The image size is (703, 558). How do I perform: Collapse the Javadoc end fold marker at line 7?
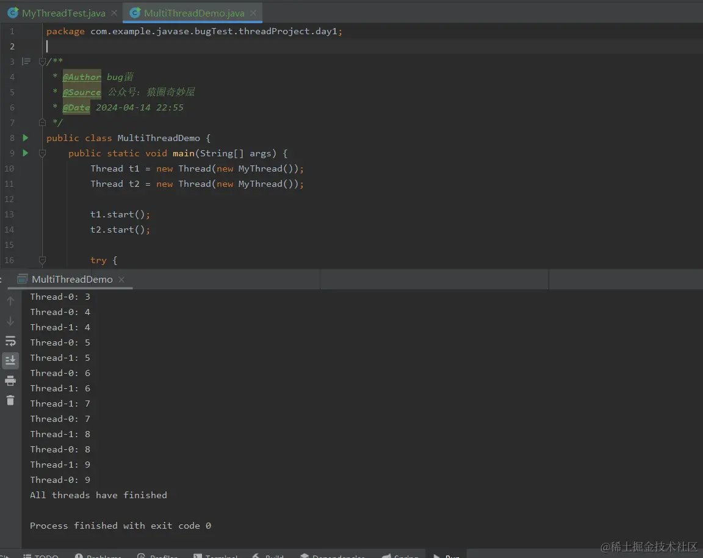tap(42, 122)
